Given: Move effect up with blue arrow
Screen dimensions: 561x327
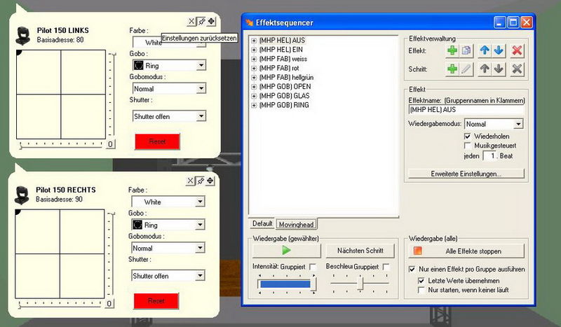Looking at the screenshot, I should point(485,51).
